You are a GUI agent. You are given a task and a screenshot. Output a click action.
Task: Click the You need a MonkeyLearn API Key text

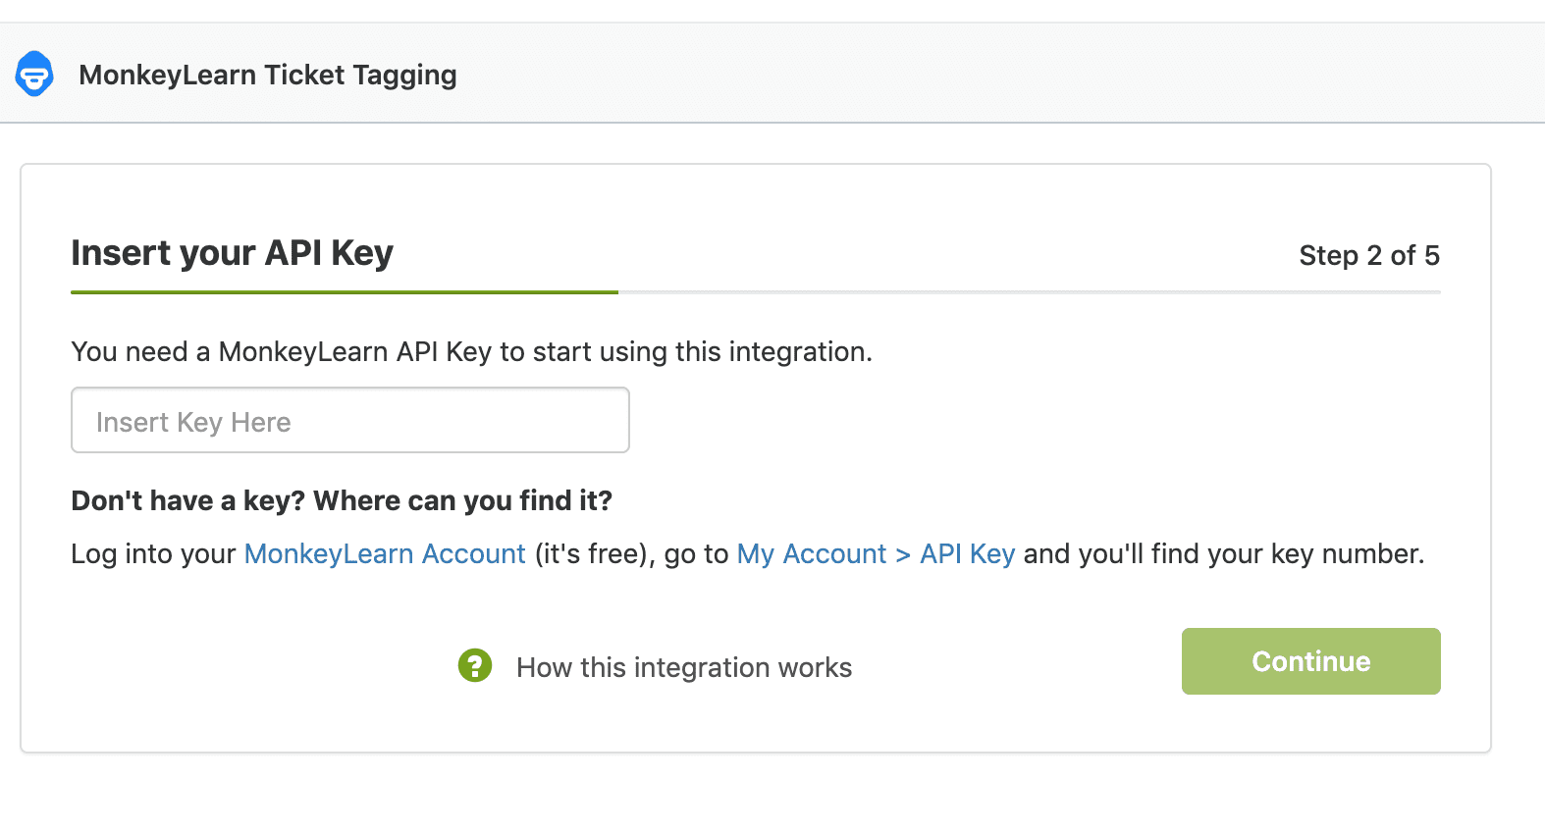click(471, 352)
